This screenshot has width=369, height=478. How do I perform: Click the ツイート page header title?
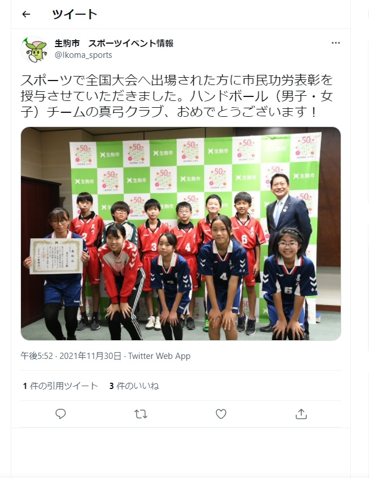point(75,14)
